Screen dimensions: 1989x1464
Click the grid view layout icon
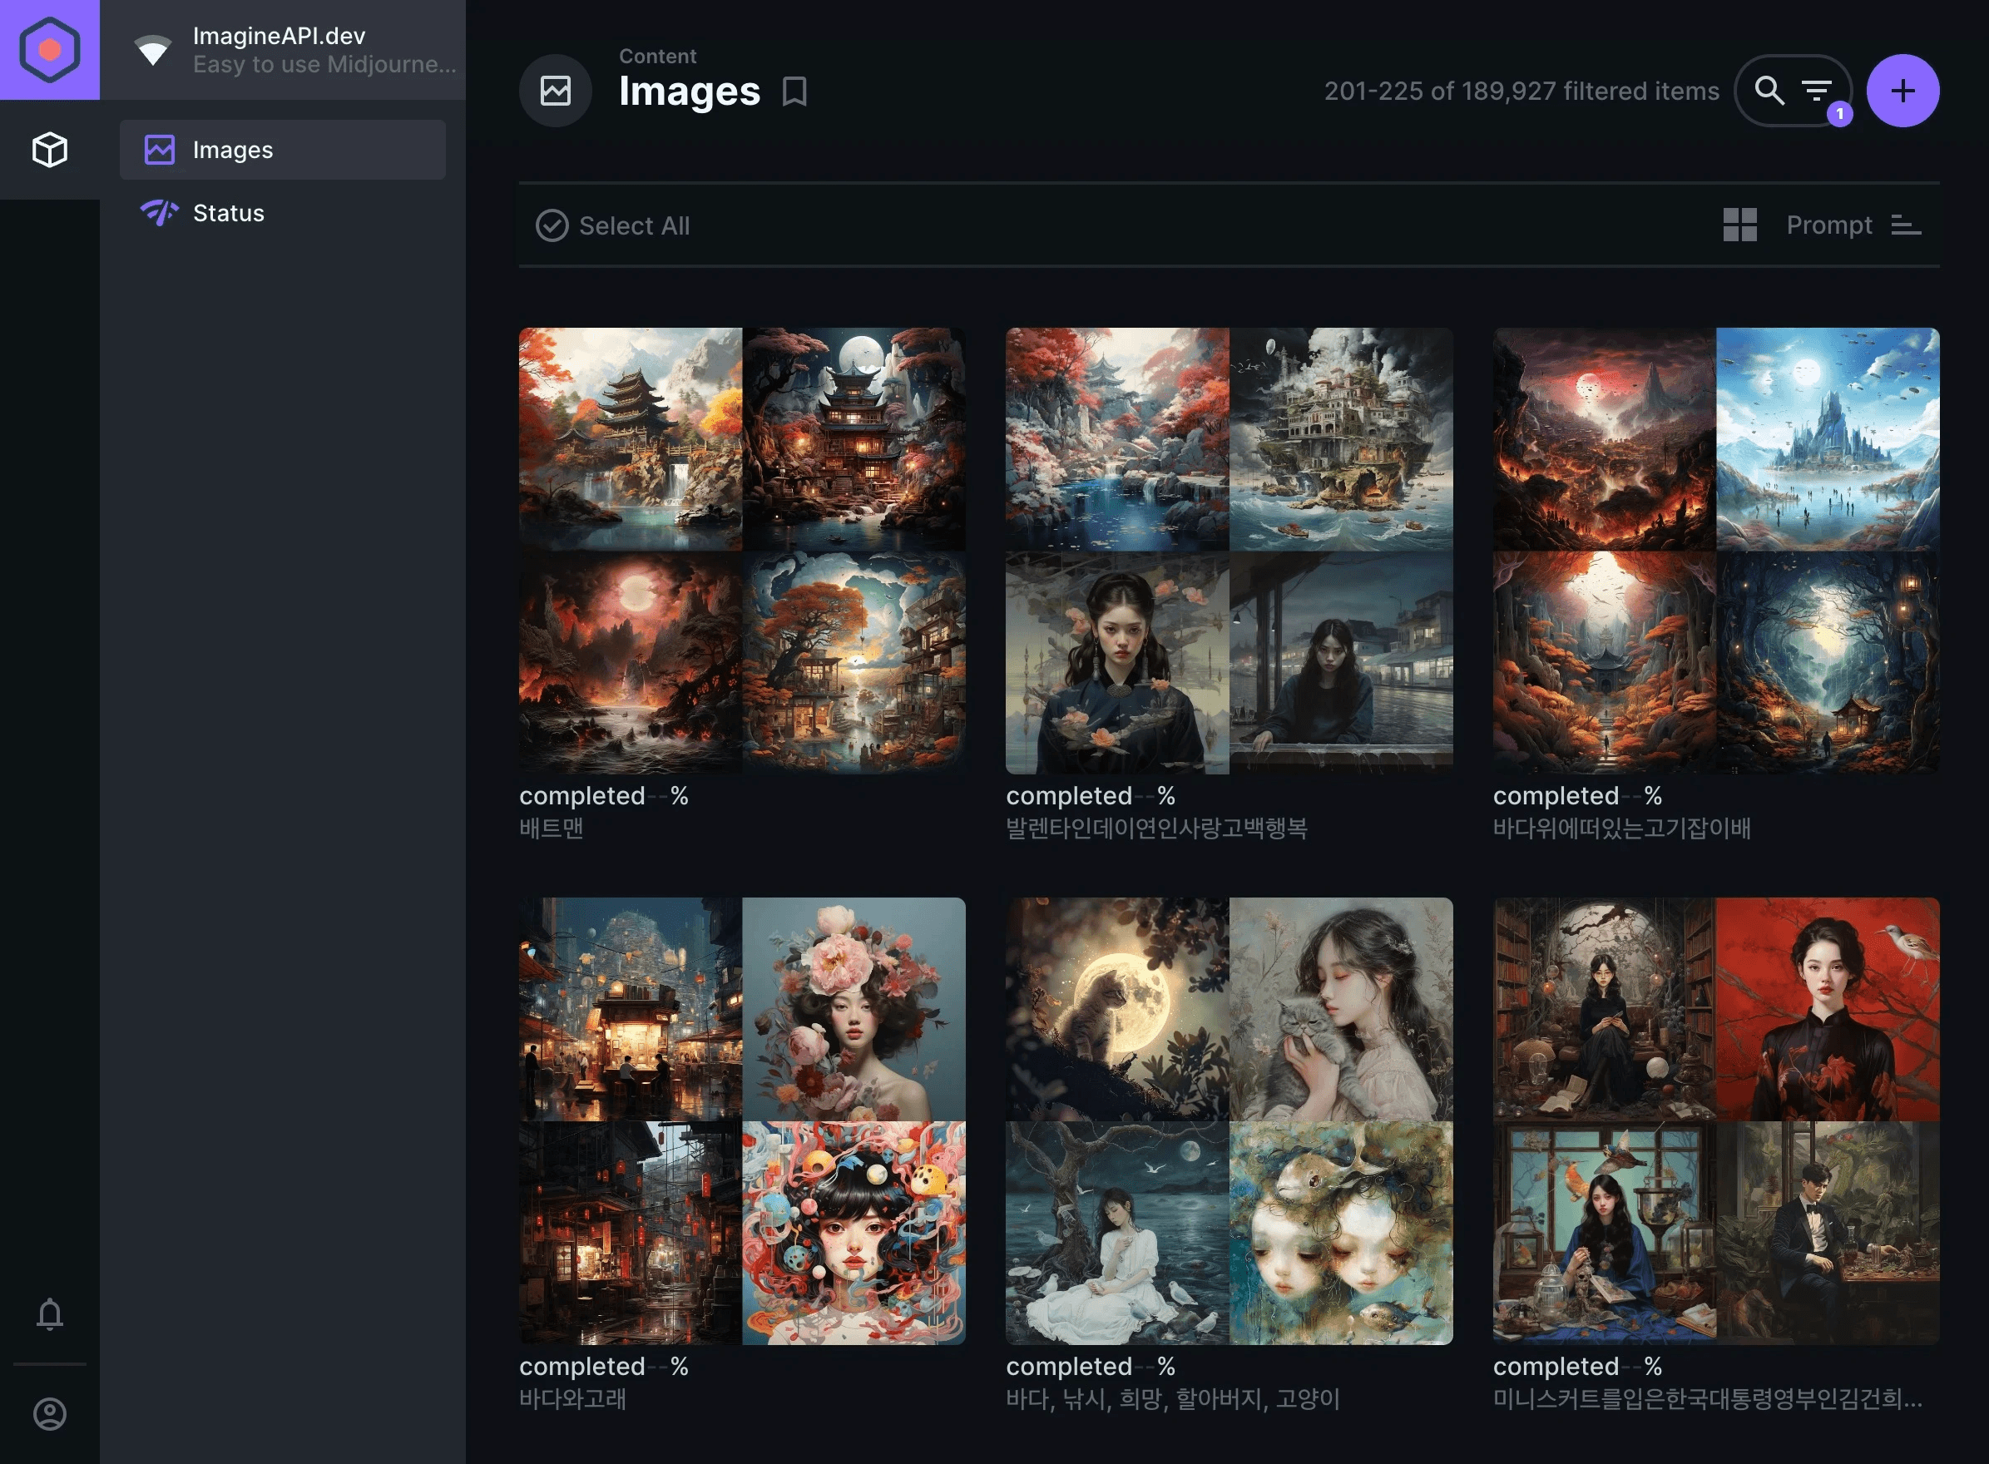[1740, 222]
